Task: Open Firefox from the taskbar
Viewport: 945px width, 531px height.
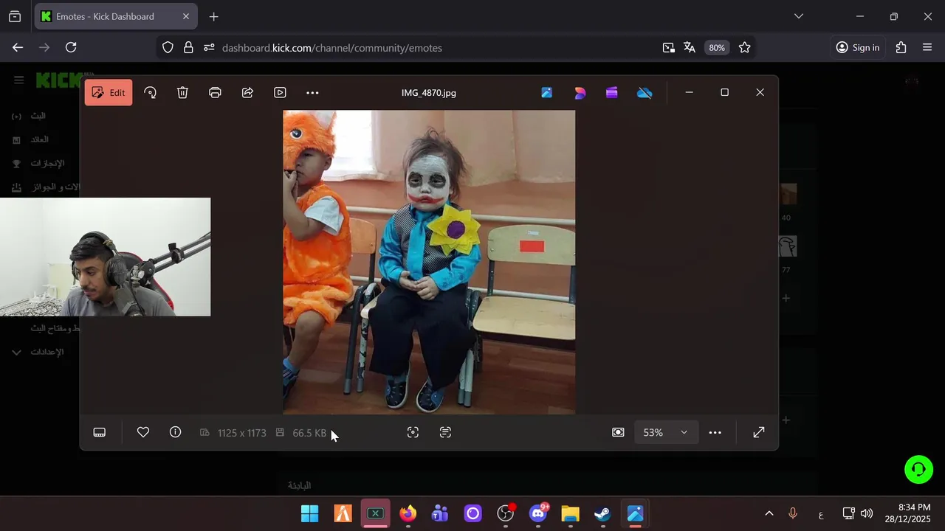Action: coord(408,513)
